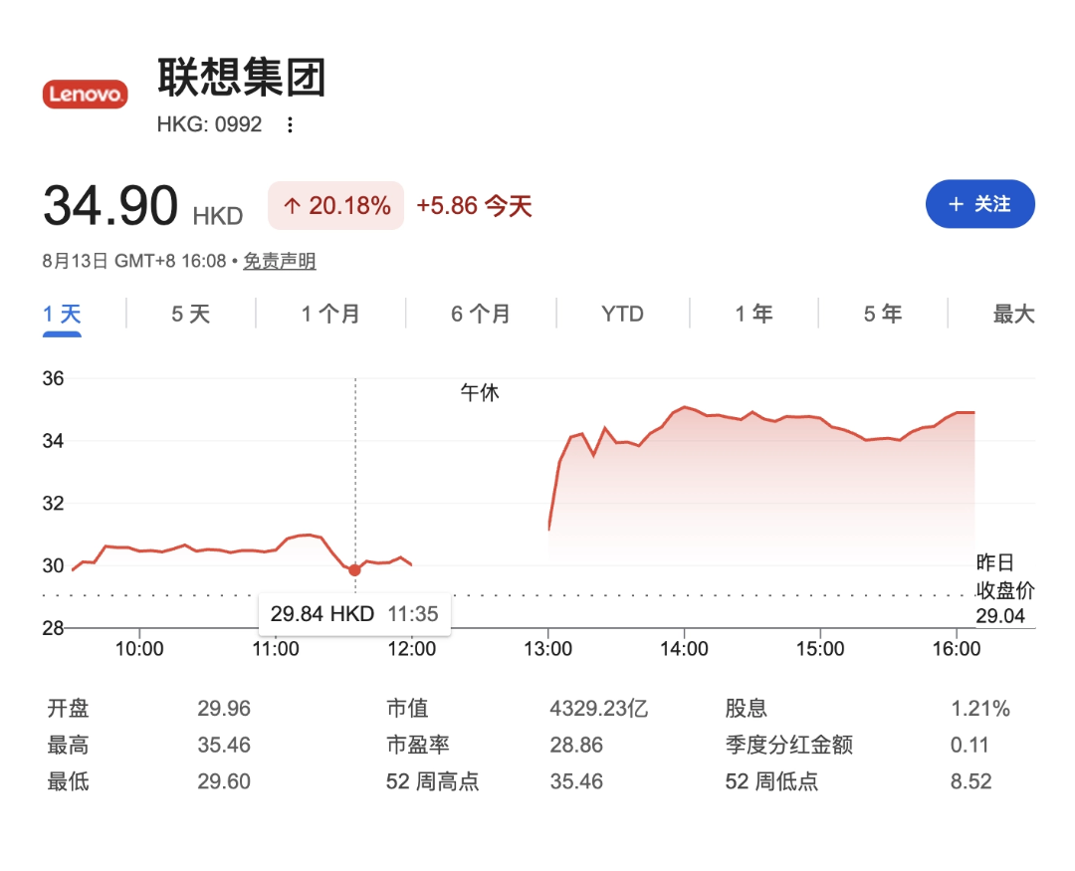Click the 季度分红金额 label
This screenshot has height=871, width=1075.
[789, 745]
